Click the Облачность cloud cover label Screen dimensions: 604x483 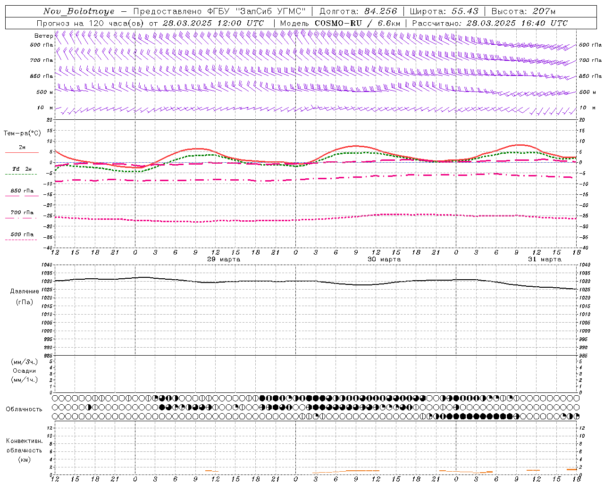click(24, 409)
